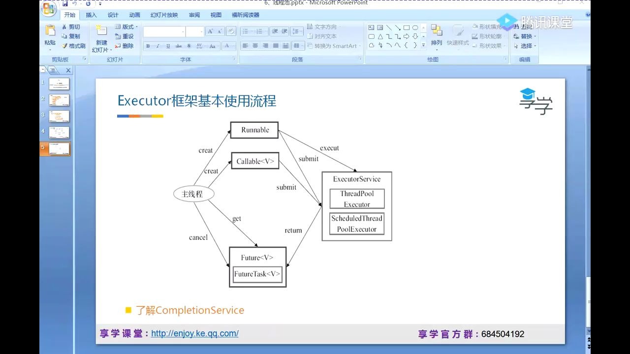This screenshot has width=630, height=354.
Task: Open 形状效果 shape effects
Action: coord(489,46)
